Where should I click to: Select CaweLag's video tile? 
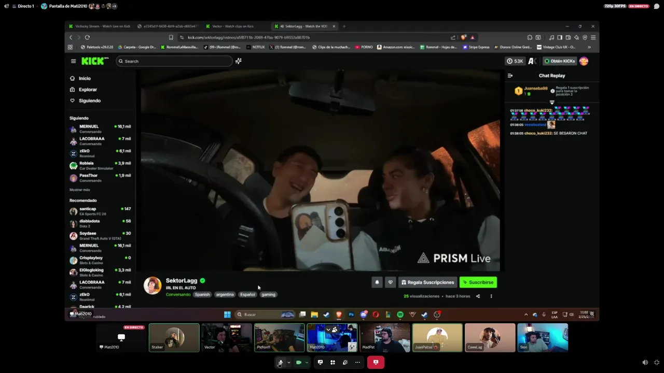[x=490, y=338]
